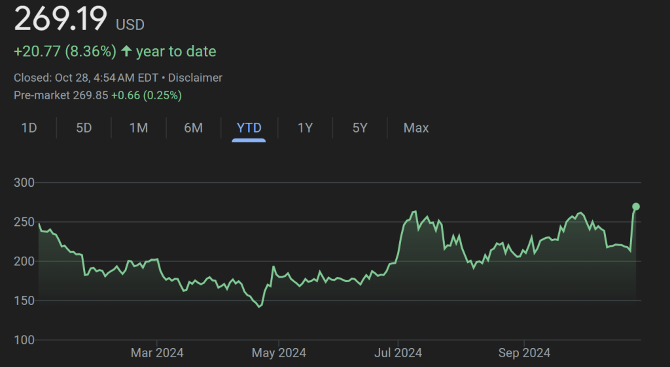
Task: Click the USD currency label
Action: point(130,25)
